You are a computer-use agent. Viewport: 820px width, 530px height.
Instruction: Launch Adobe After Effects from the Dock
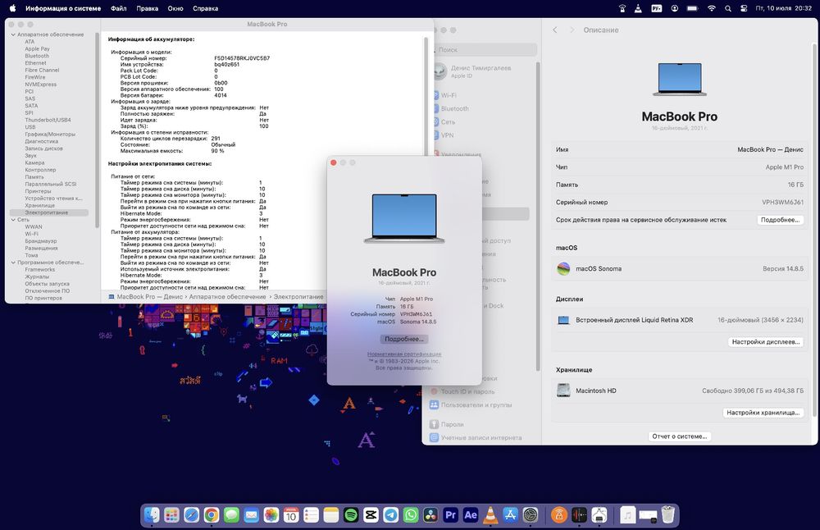470,515
